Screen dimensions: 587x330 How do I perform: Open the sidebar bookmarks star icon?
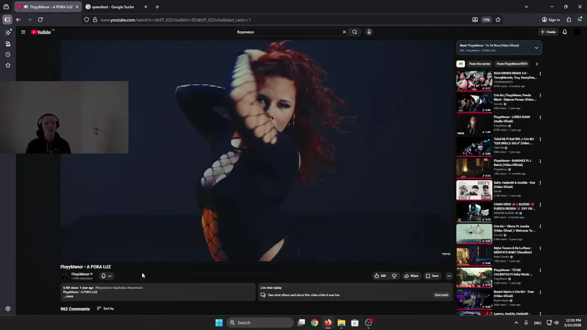tap(8, 65)
